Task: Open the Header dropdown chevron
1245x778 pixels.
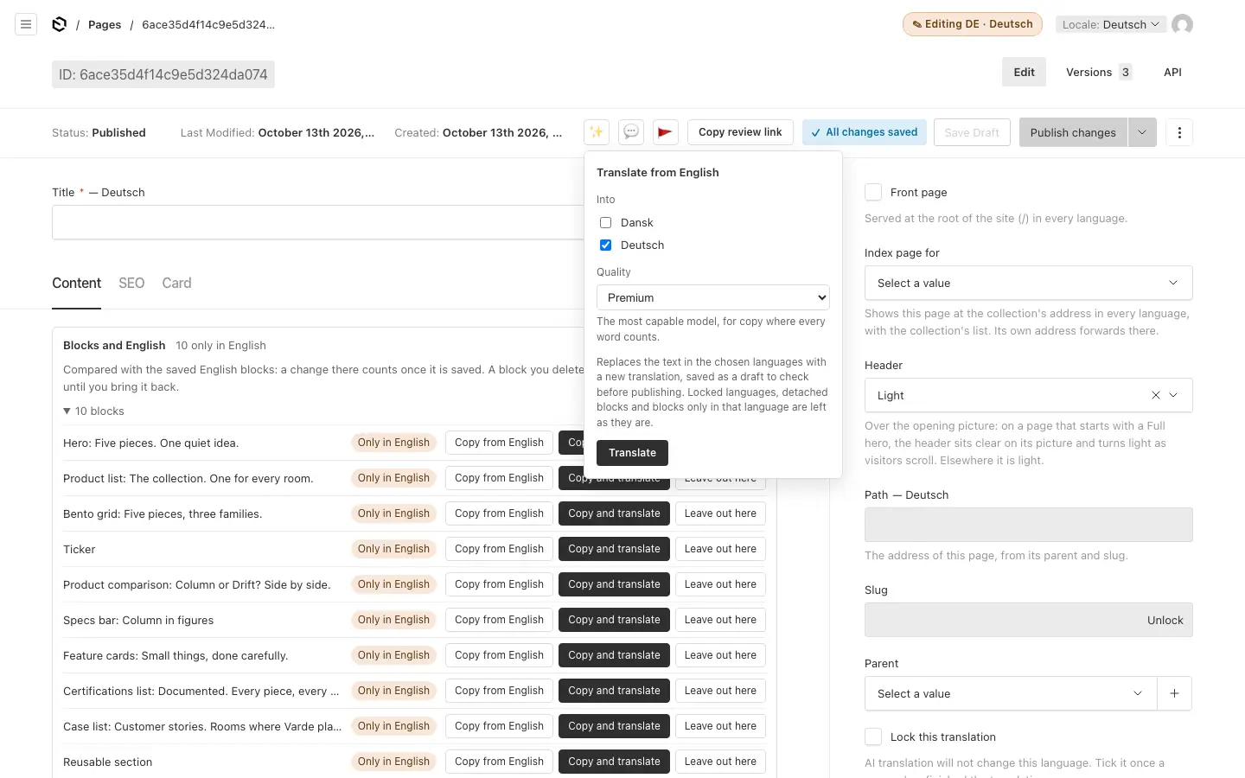Action: point(1173,395)
